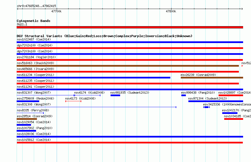Click the esv2759609 (Redon2006) label
This screenshot has width=251, height=162.
pos(36,98)
